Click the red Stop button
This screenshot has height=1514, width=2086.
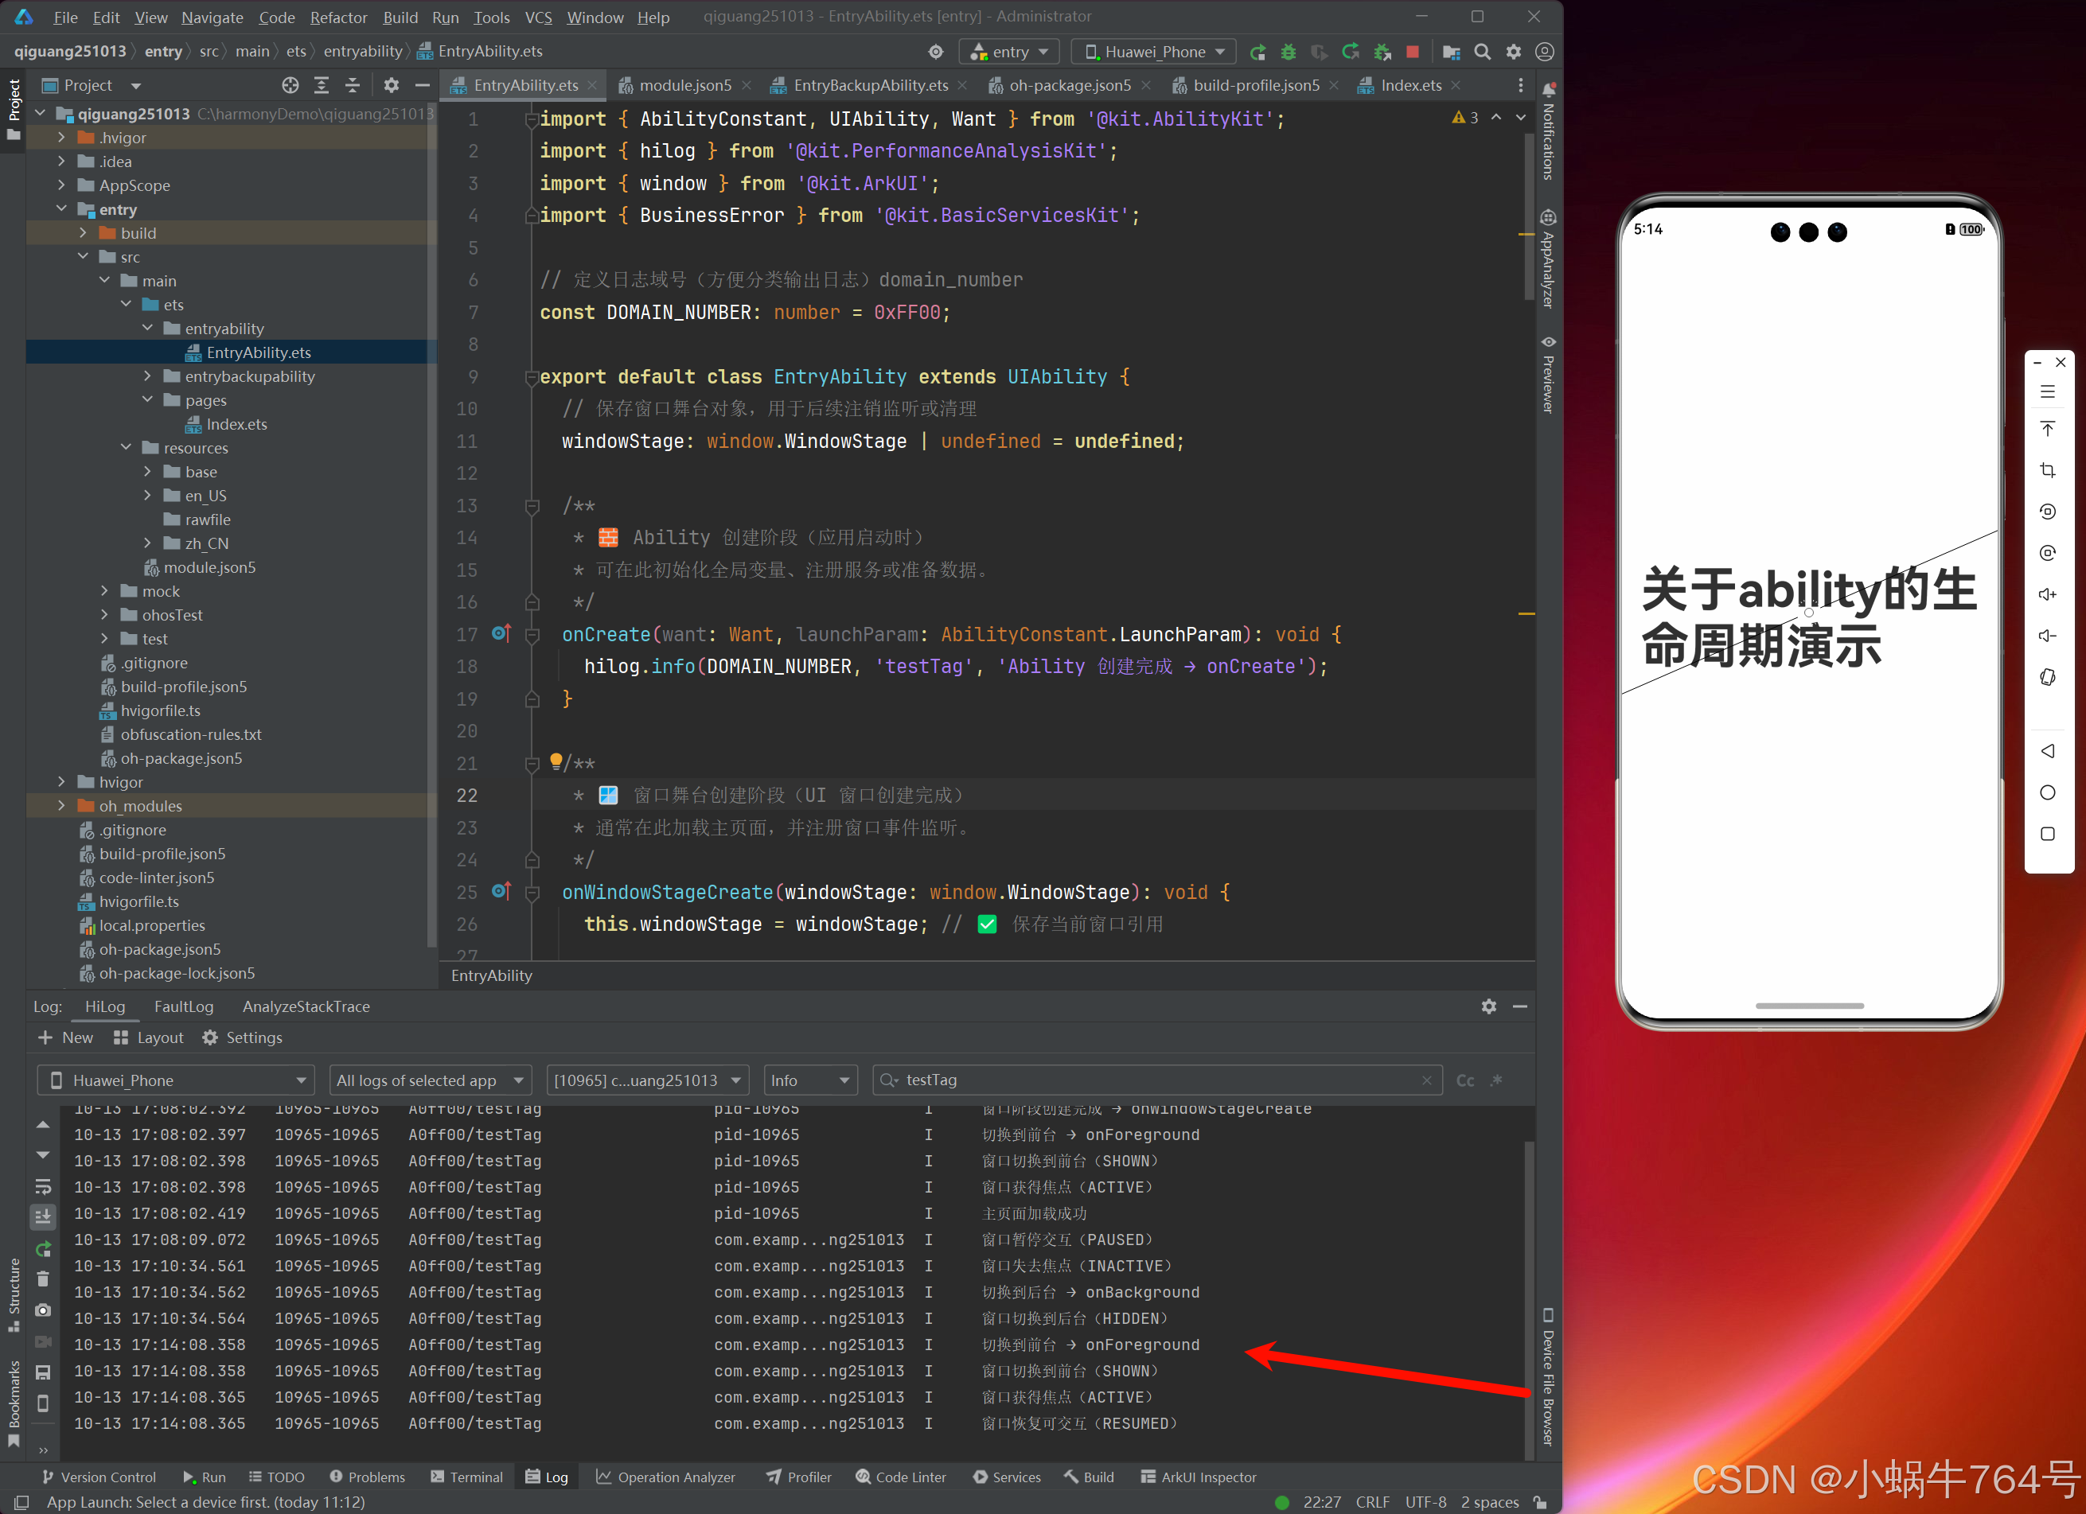pyautogui.click(x=1413, y=53)
